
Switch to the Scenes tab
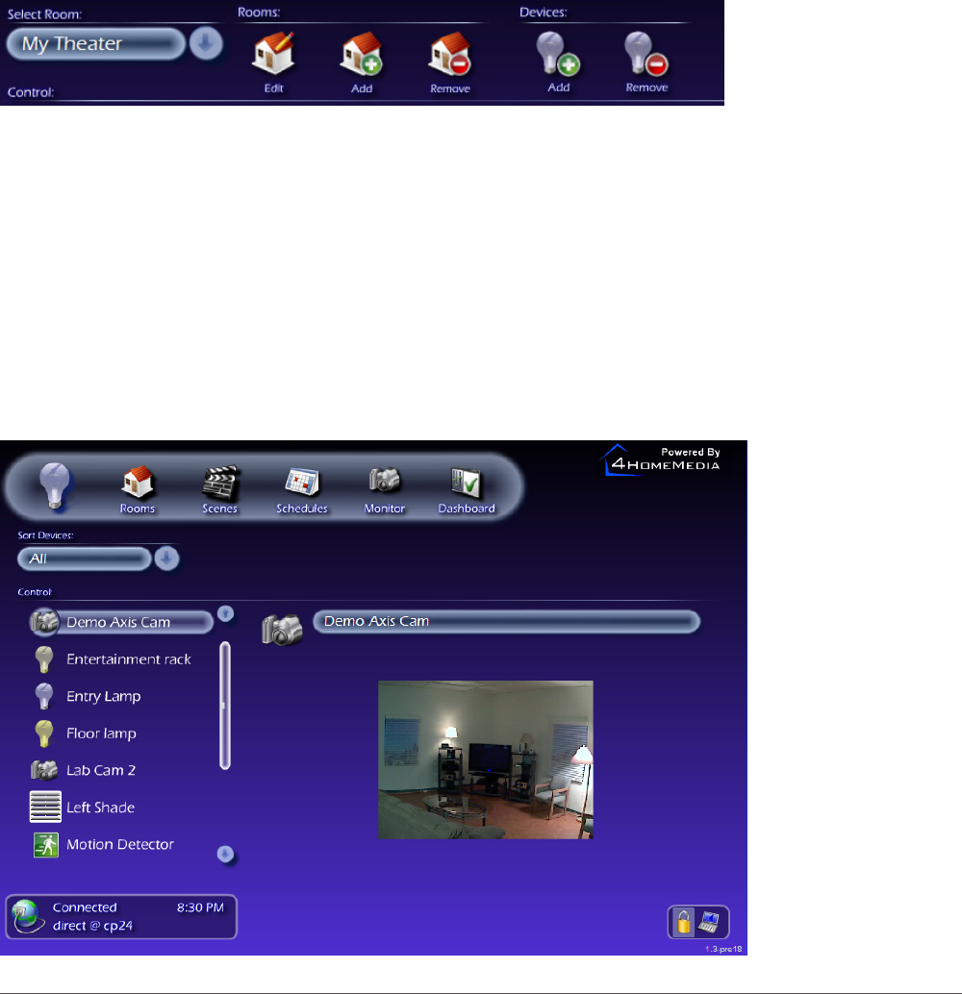219,489
